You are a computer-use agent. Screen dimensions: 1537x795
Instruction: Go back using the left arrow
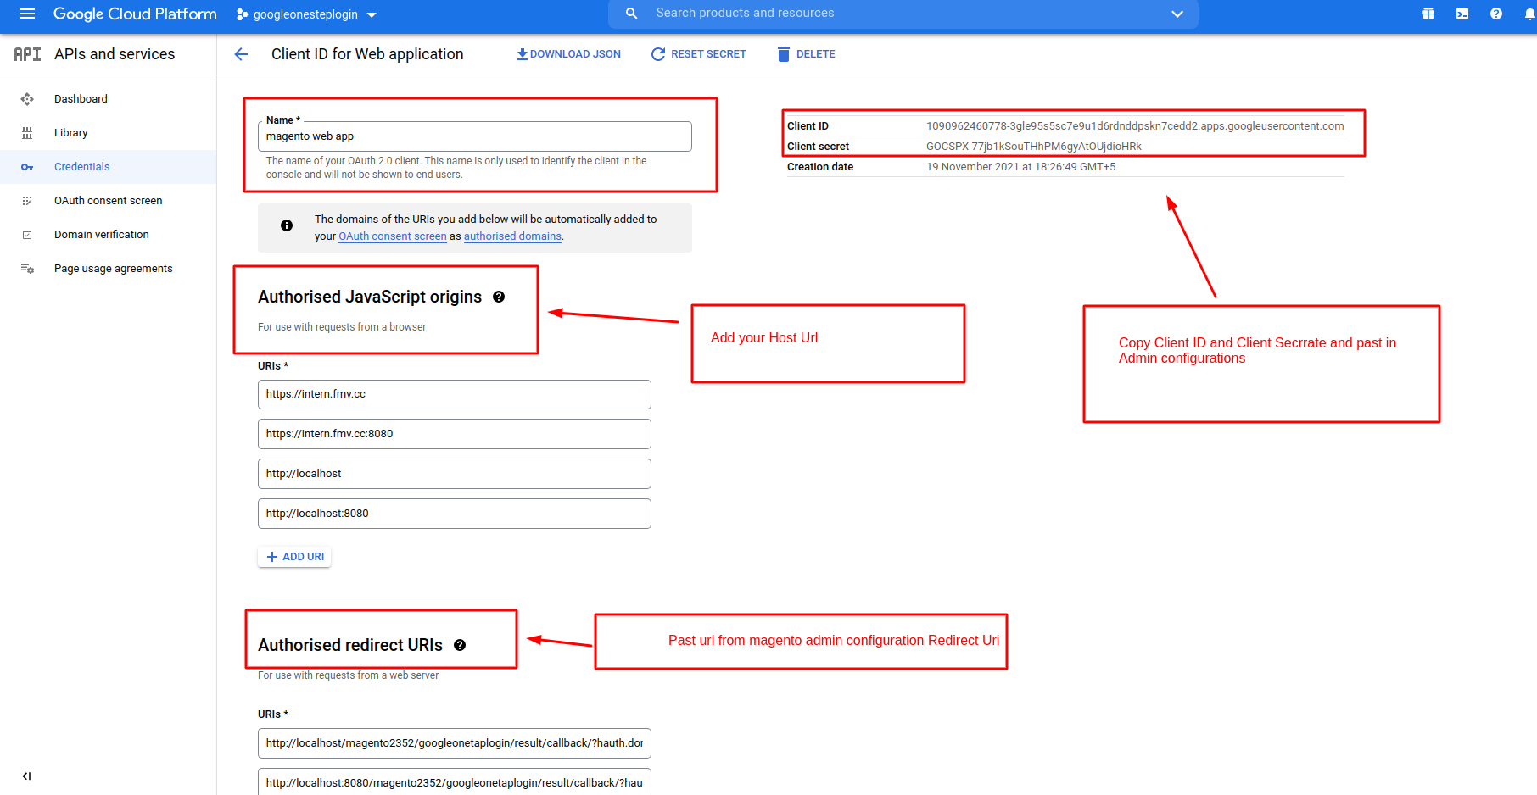pos(241,54)
